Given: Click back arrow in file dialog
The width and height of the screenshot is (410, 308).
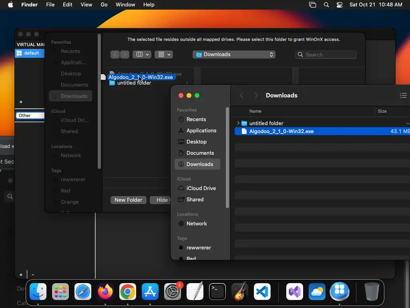Looking at the screenshot, I should point(115,55).
